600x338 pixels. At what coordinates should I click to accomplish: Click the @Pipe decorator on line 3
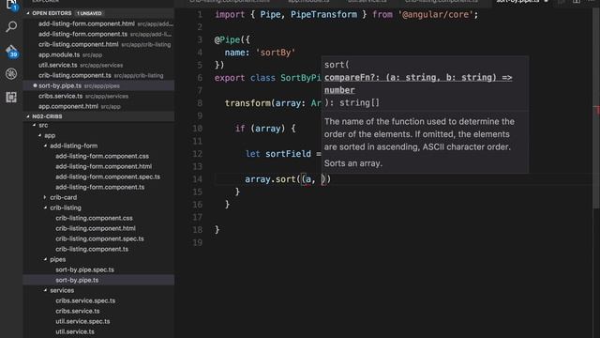pos(232,39)
